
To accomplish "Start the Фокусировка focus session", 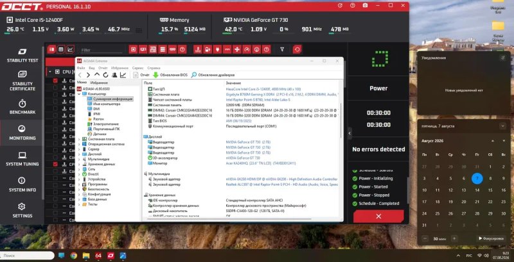I will [x=491, y=238].
